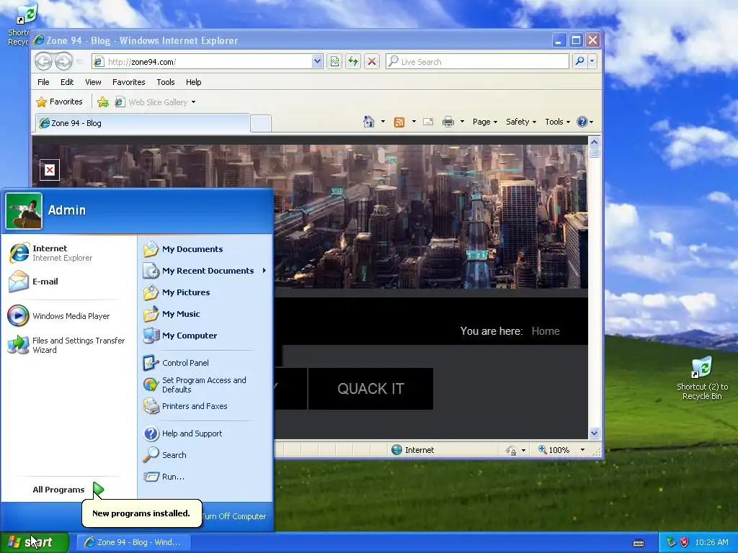Click the Favorites star button
This screenshot has height=553, width=738.
coord(59,102)
